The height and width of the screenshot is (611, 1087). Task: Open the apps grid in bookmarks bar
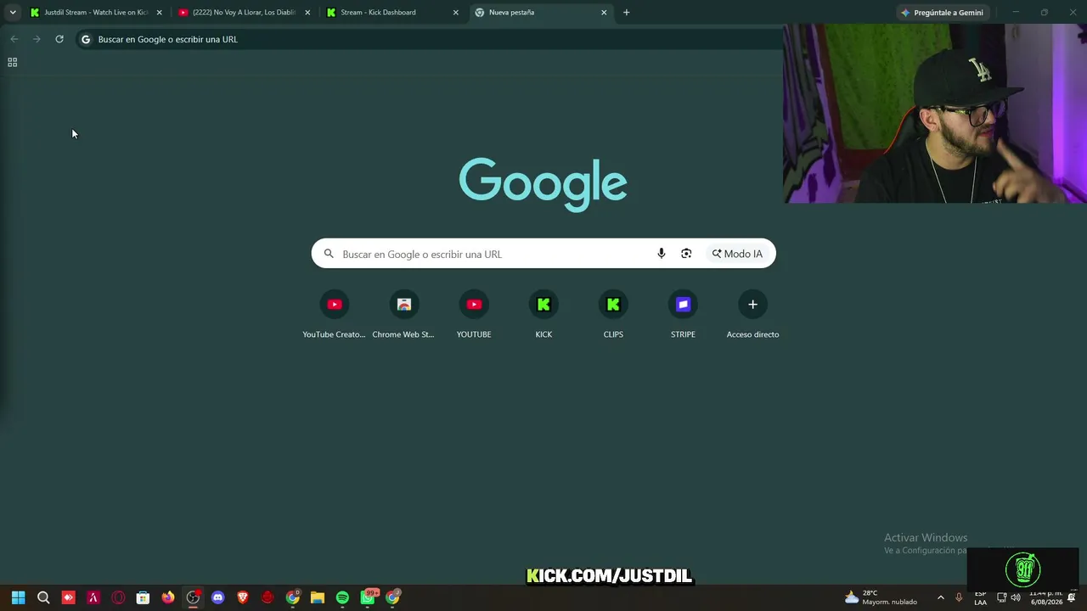pyautogui.click(x=12, y=62)
